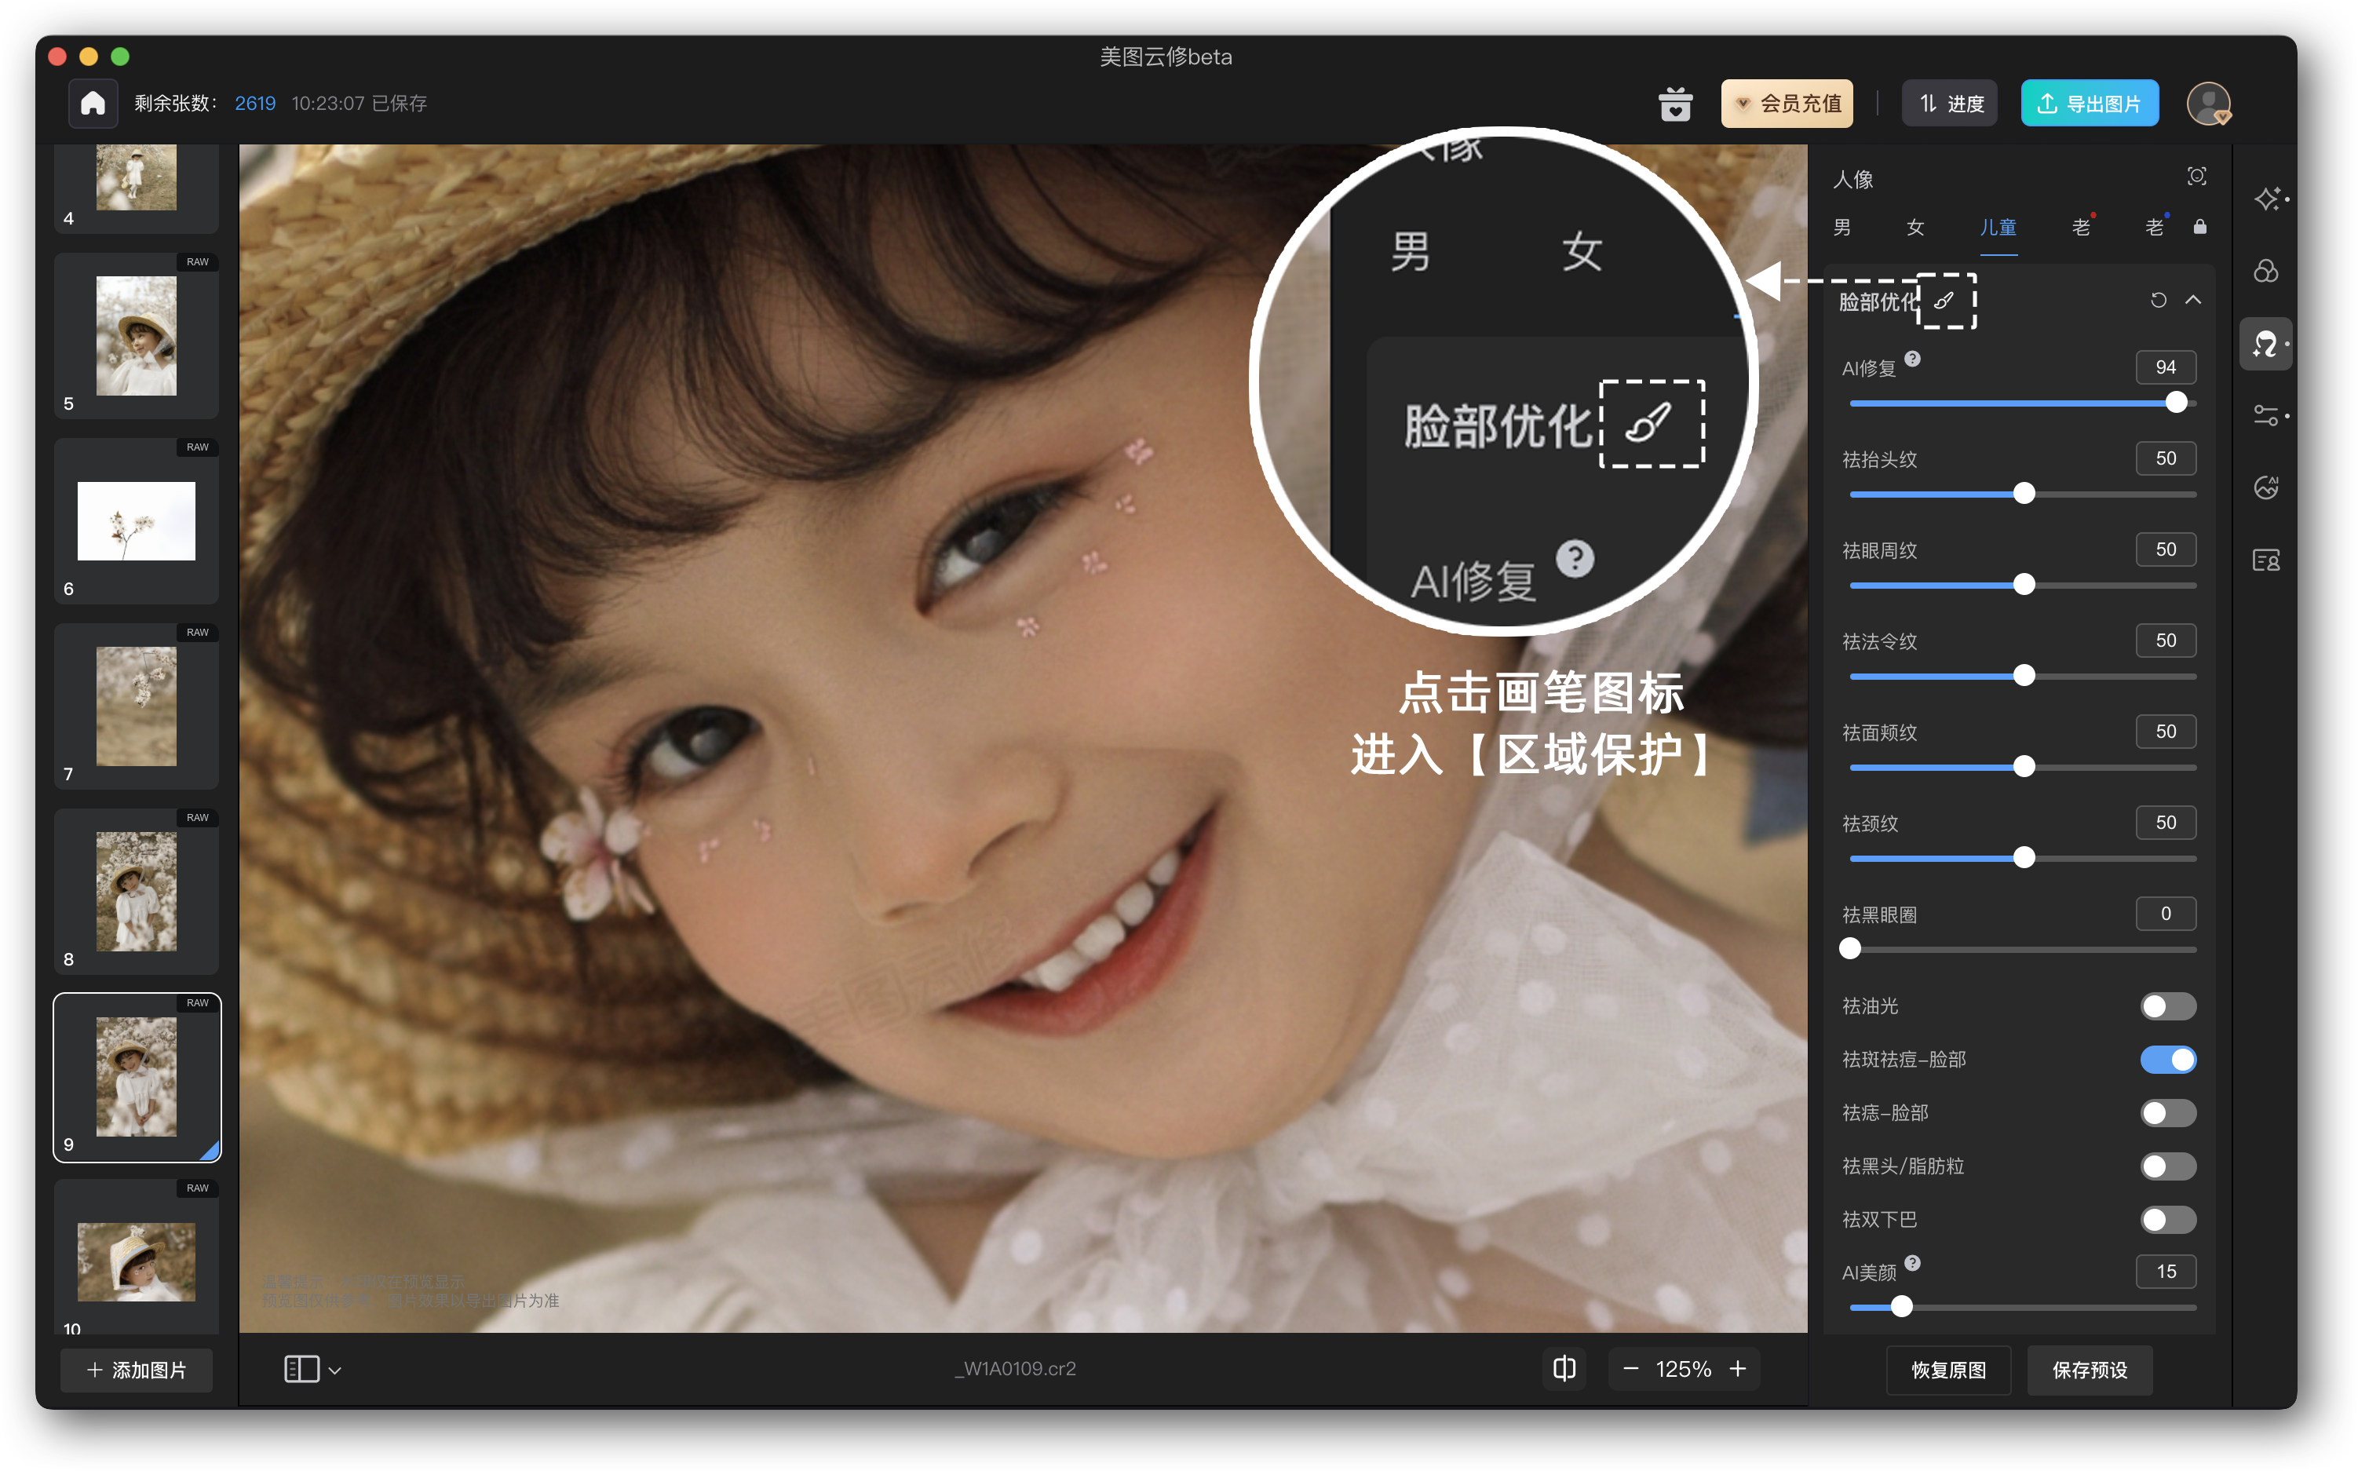This screenshot has height=1471, width=2358.
Task: Click the 祛颈纹 value field
Action: click(2166, 823)
